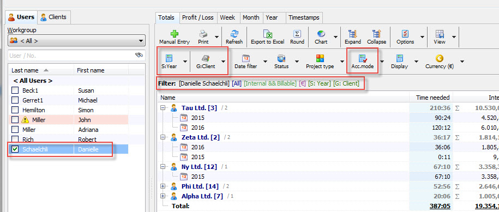
Task: Collapse all rows with the Collapse icon
Action: coord(376,34)
